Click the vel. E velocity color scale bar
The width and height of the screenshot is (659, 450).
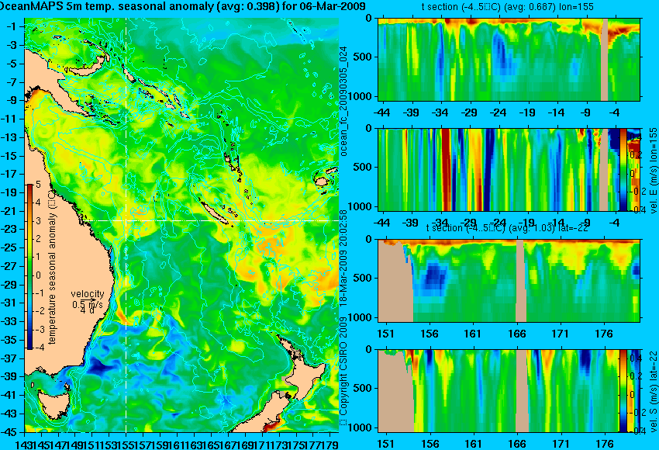623,170
